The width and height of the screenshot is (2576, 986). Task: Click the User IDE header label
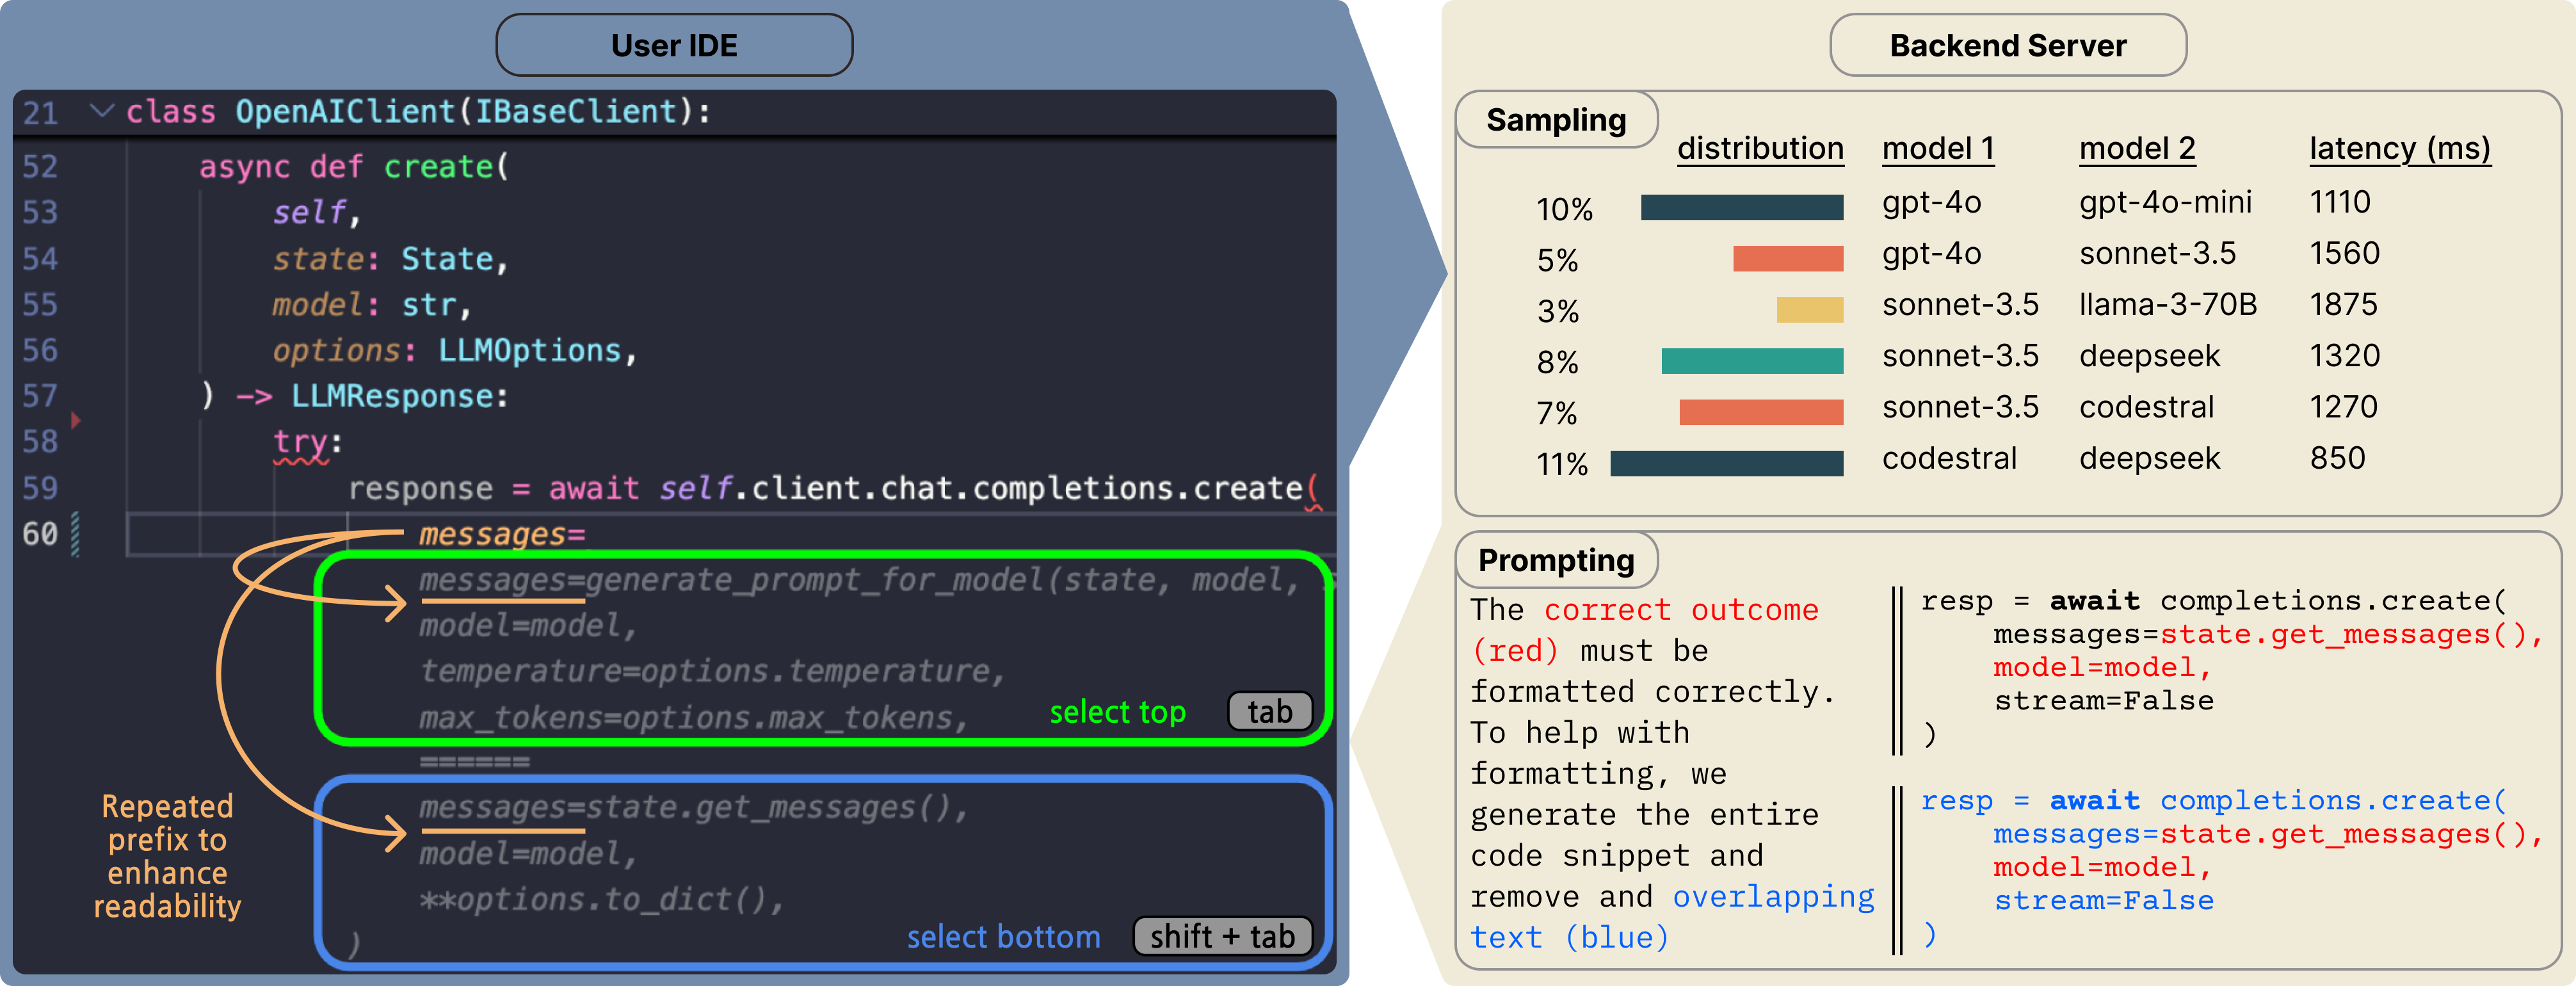pyautogui.click(x=674, y=45)
